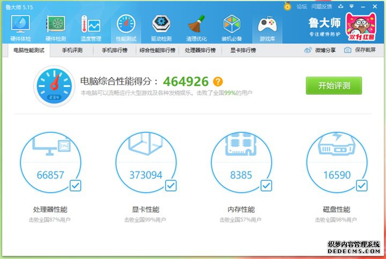The image size is (386, 259).
Task: Click the 保存截屏 camera icon
Action: 347,50
